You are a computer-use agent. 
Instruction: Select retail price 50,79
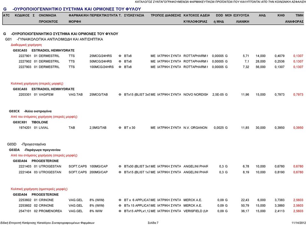[245, 206]
